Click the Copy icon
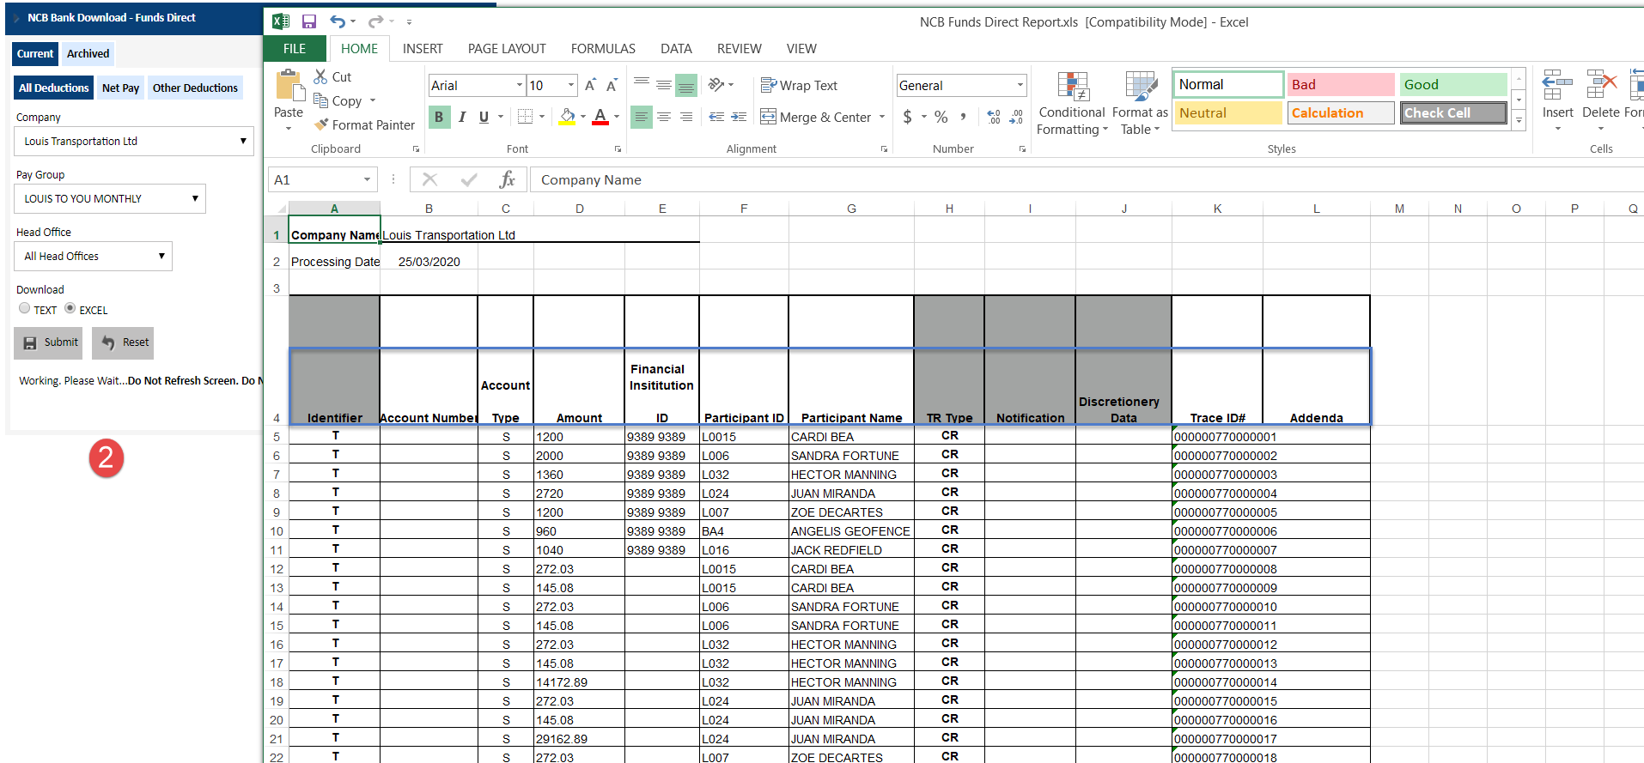This screenshot has height=763, width=1644. click(x=320, y=100)
